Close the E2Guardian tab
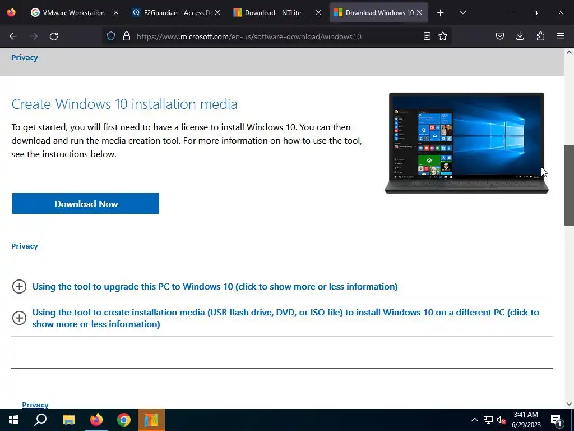Screen dimensions: 574x431 pyautogui.click(x=217, y=12)
